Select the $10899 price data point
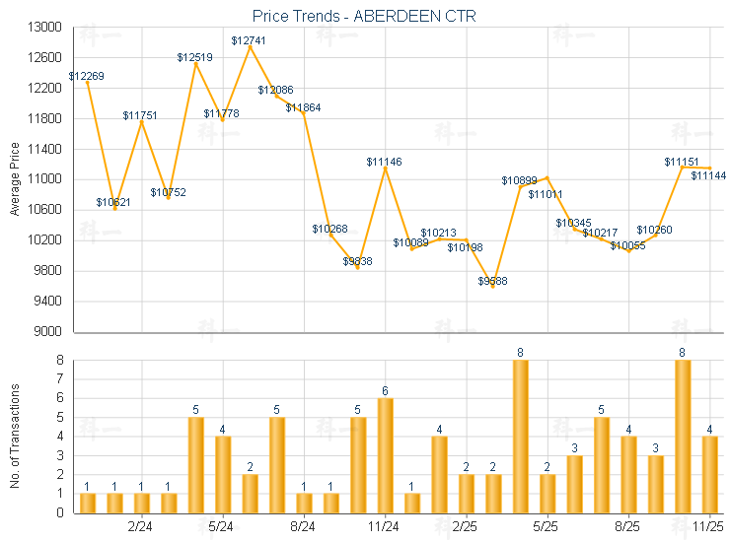Image resolution: width=730 pixels, height=542 pixels. (x=520, y=186)
